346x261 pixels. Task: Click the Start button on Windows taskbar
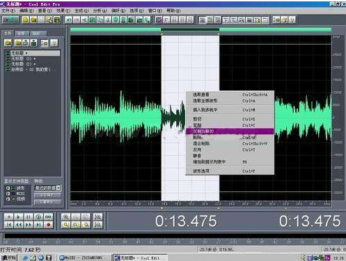(9, 258)
